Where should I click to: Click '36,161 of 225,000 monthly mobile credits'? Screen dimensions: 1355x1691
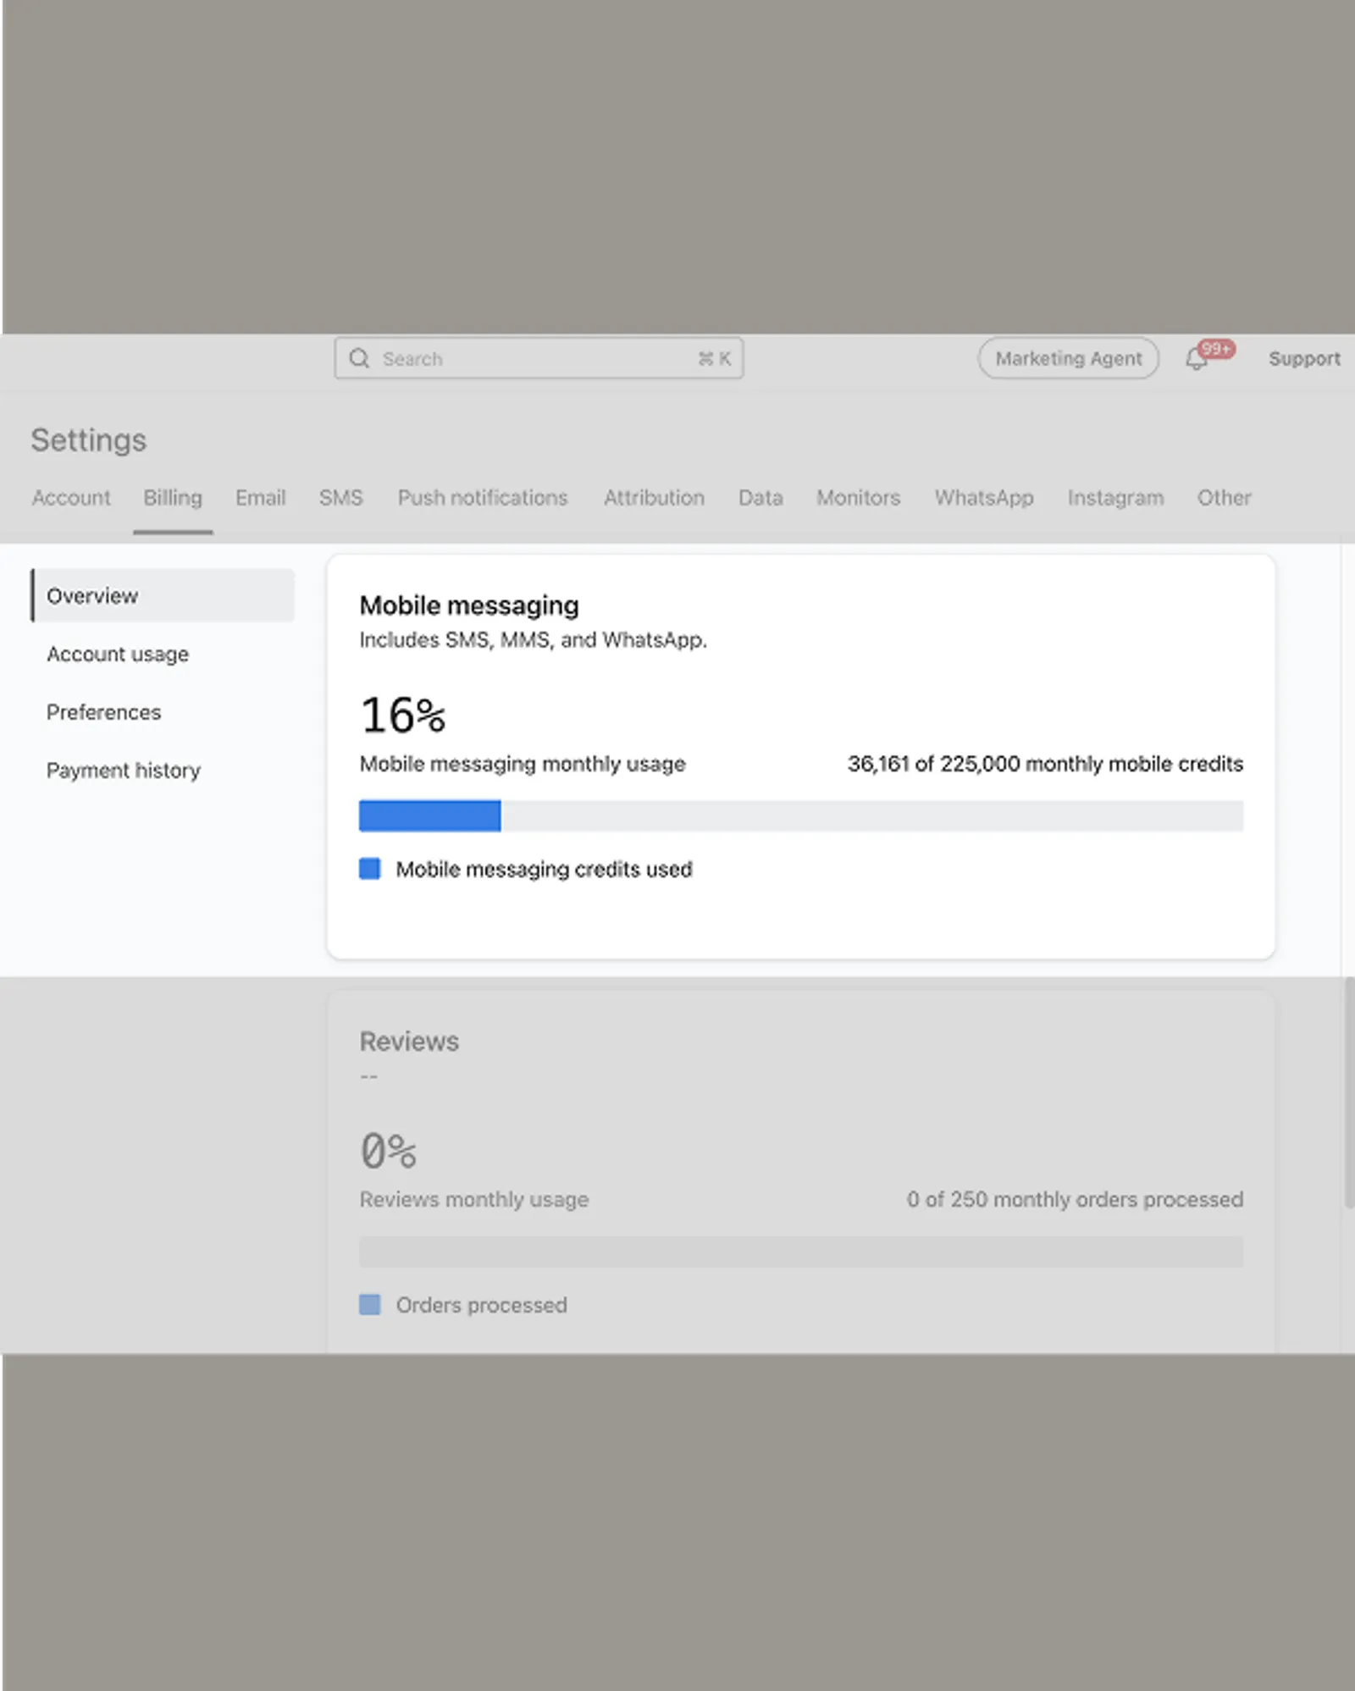[1045, 764]
